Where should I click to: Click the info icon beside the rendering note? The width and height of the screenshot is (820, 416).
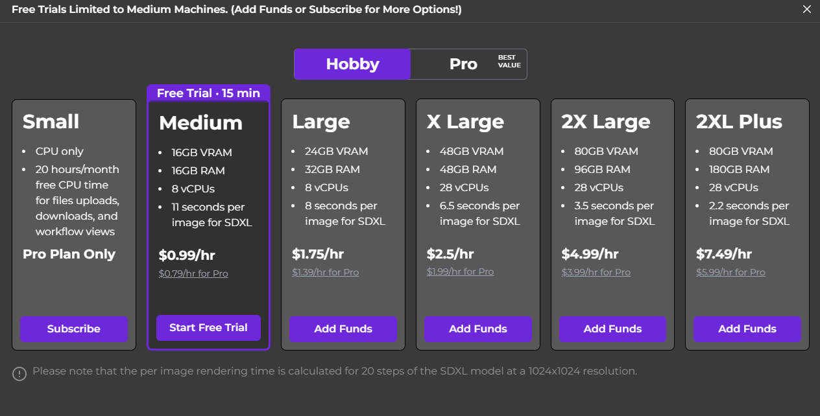[19, 373]
